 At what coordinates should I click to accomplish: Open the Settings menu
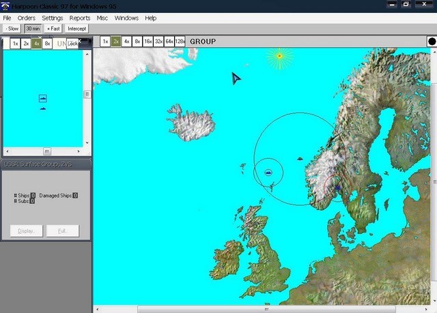pyautogui.click(x=53, y=18)
